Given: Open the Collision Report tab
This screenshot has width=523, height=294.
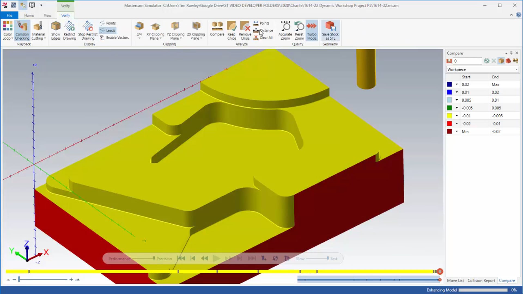Looking at the screenshot, I should (x=481, y=280).
